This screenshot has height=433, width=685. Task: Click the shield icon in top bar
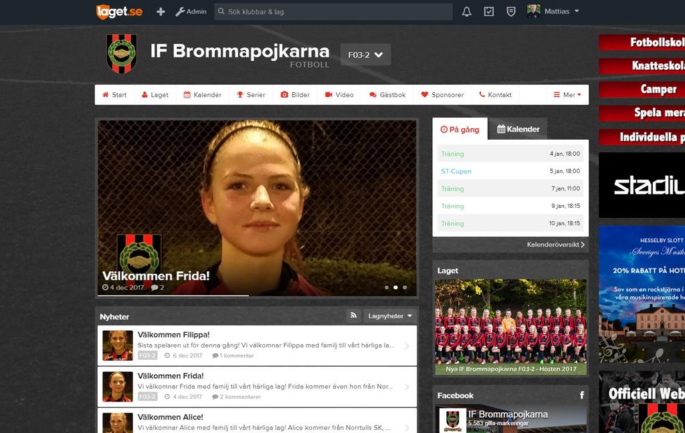[510, 12]
